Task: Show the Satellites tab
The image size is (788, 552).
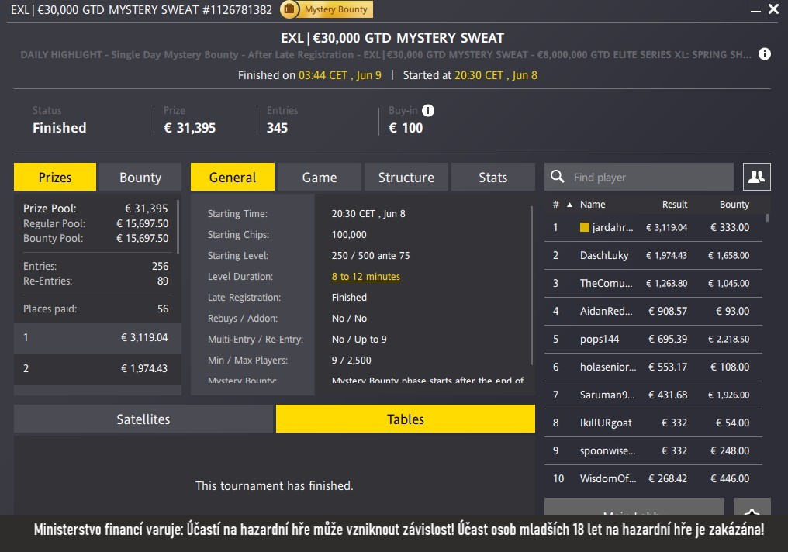Action: (143, 419)
